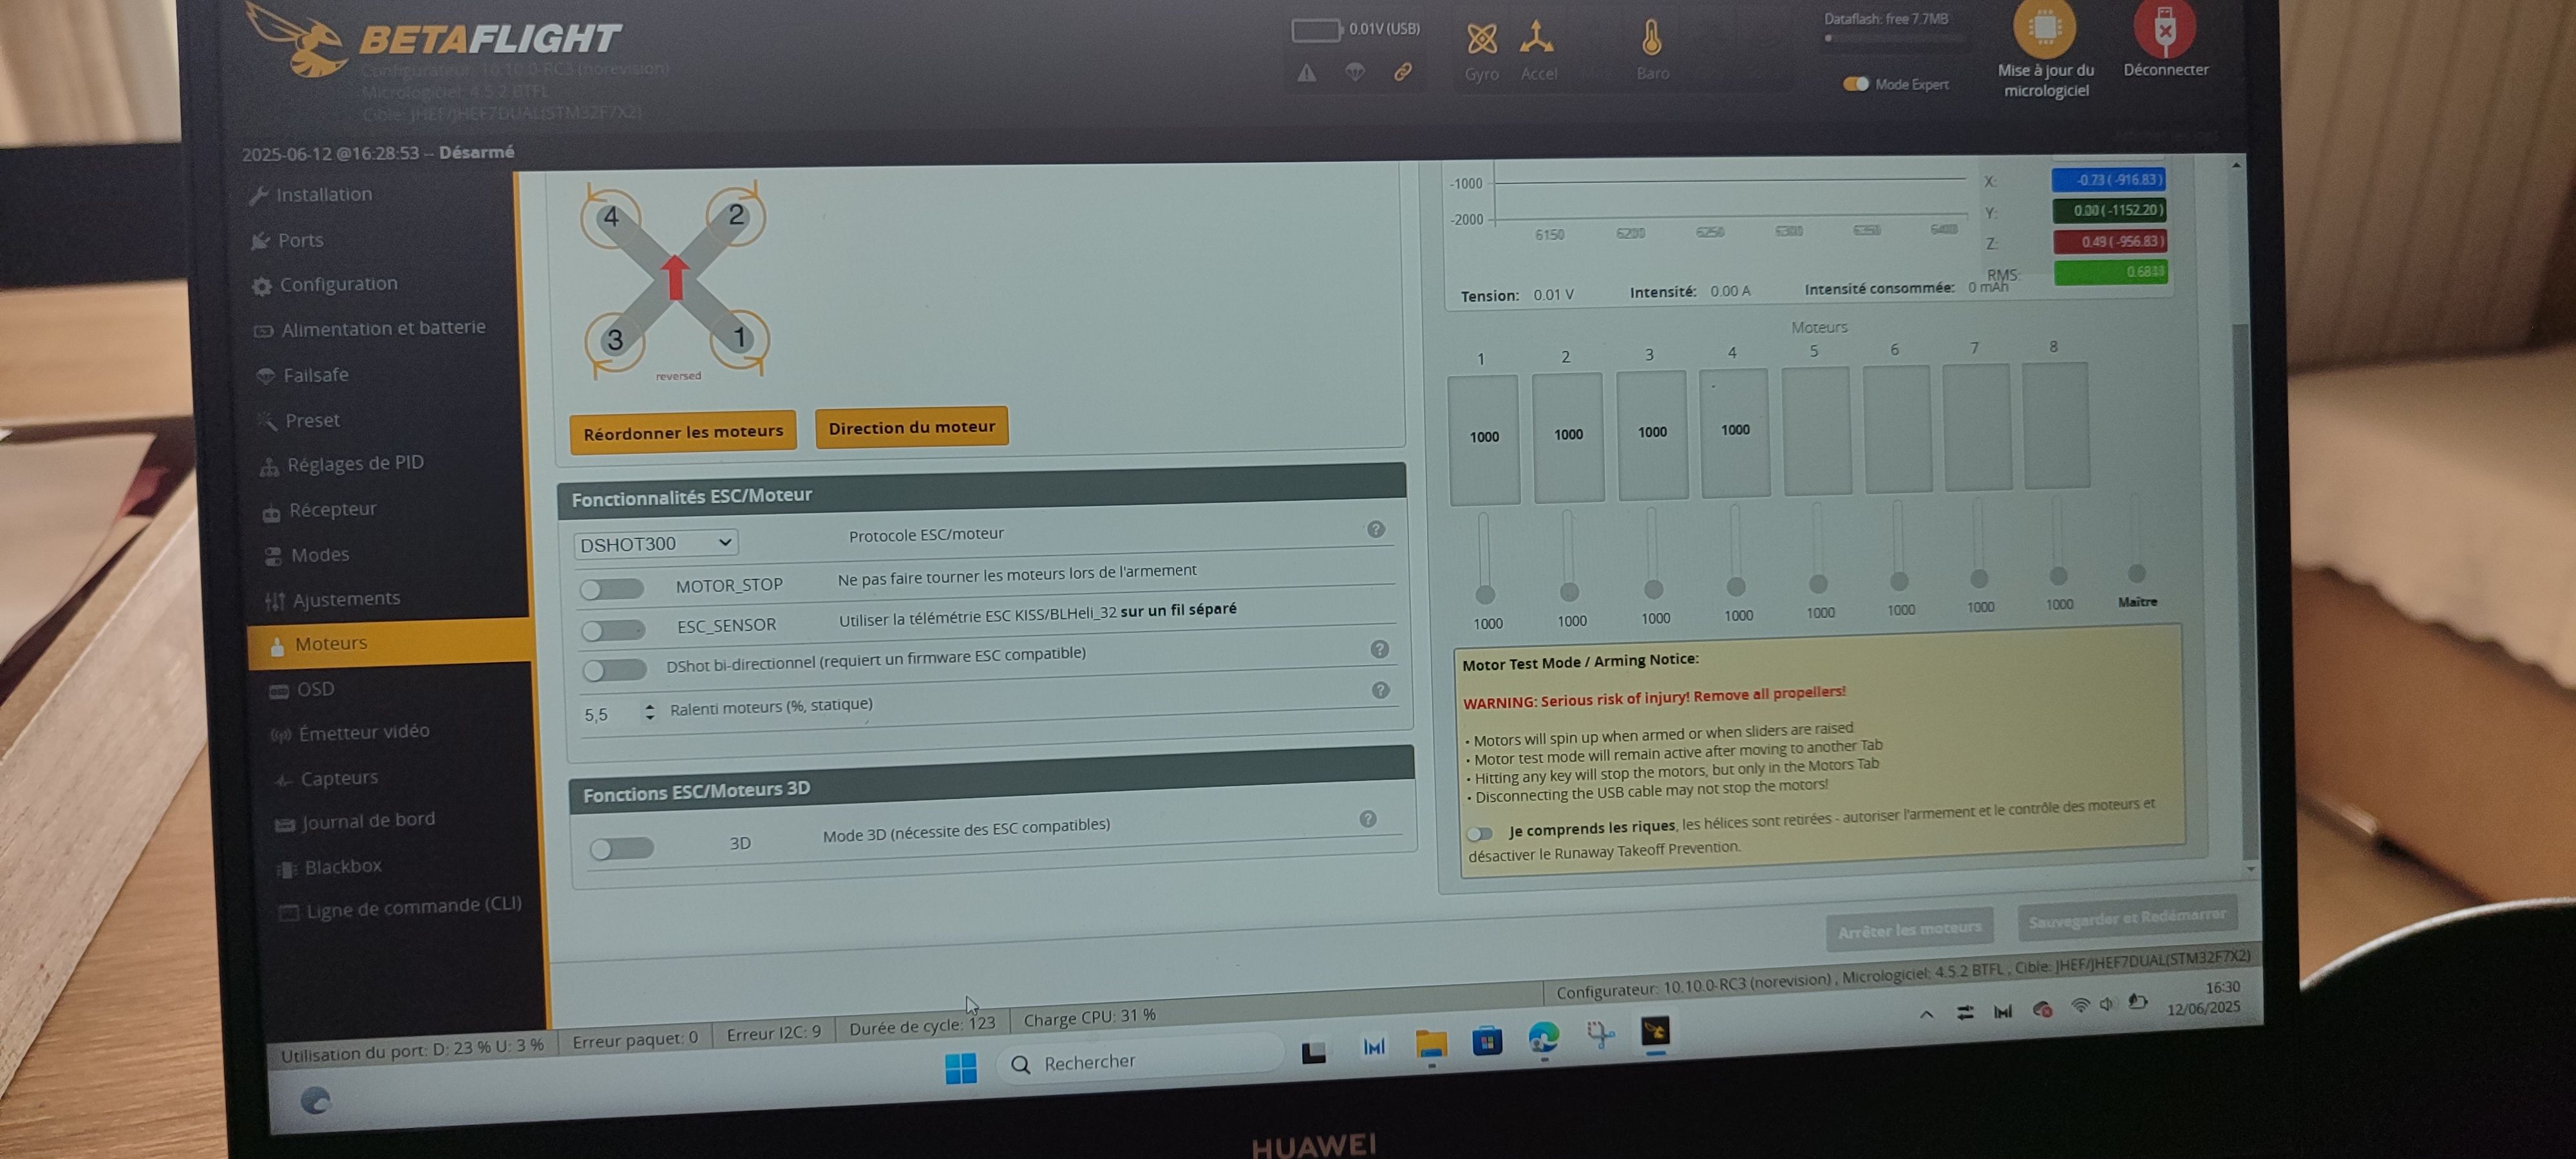The height and width of the screenshot is (1159, 2576).
Task: Open help for Protocole ESC/moteur
Action: [1376, 530]
